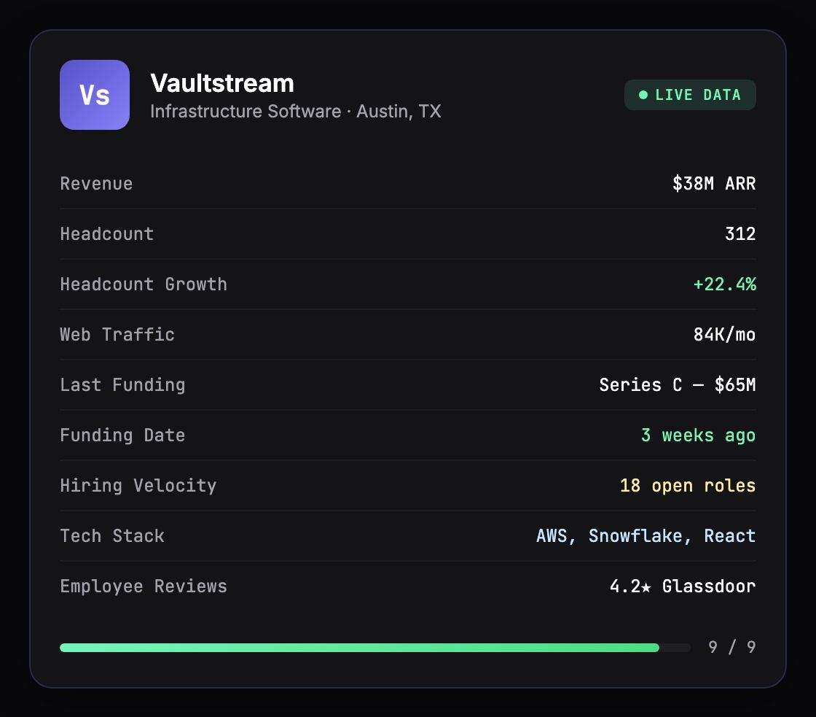Select the Vaultstream company name

pos(222,83)
